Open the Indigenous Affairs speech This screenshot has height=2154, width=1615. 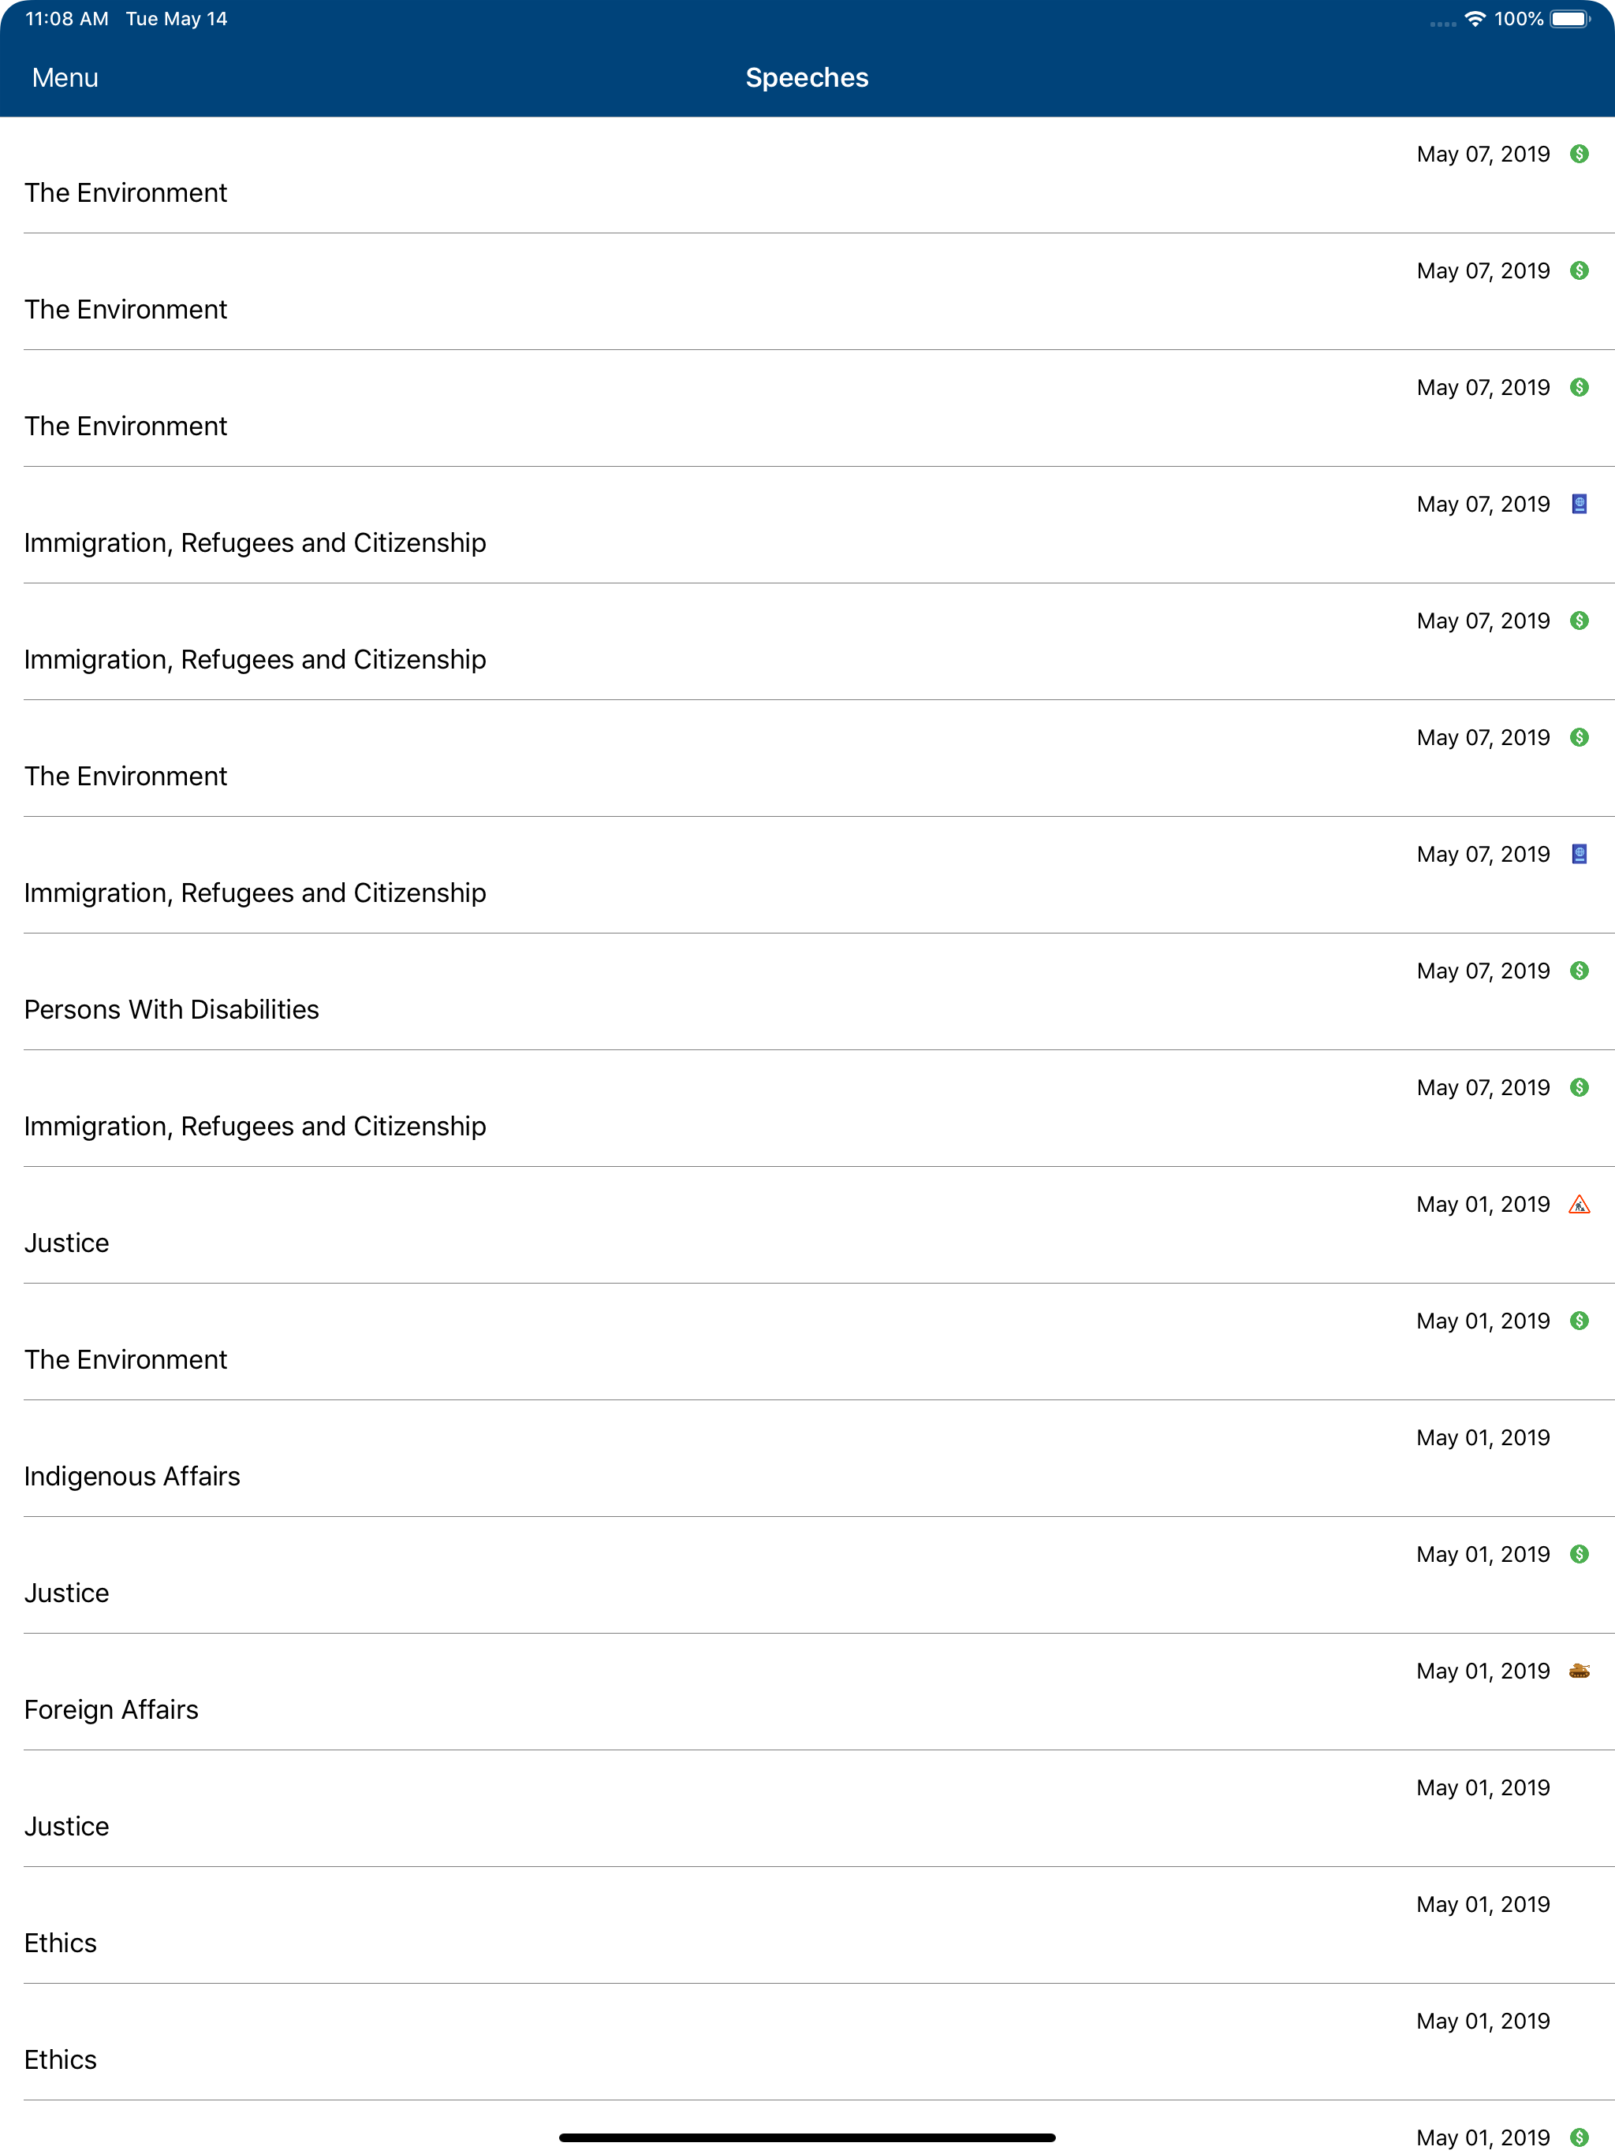click(x=807, y=1459)
